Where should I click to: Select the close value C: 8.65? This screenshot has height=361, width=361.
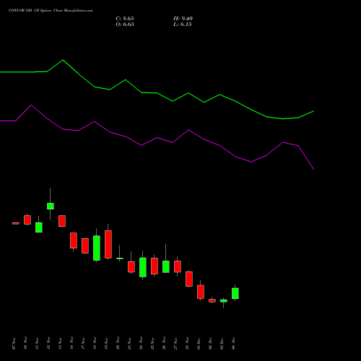(x=125, y=19)
